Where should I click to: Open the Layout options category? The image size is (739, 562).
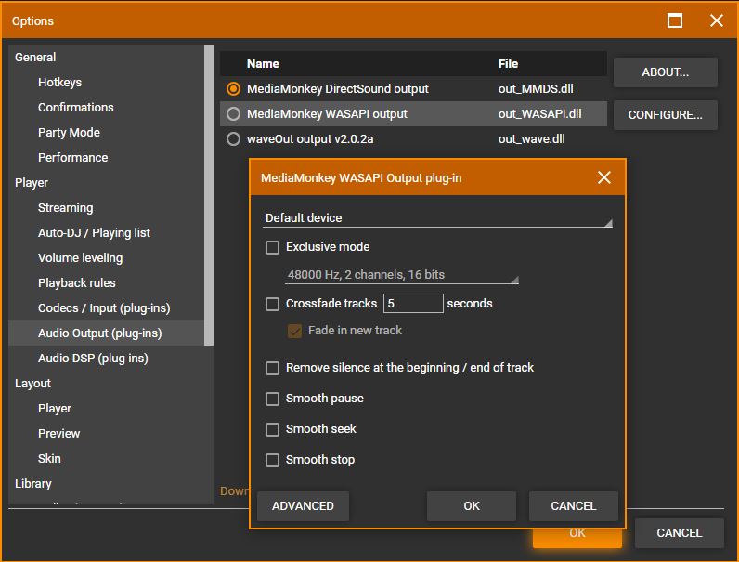coord(32,384)
